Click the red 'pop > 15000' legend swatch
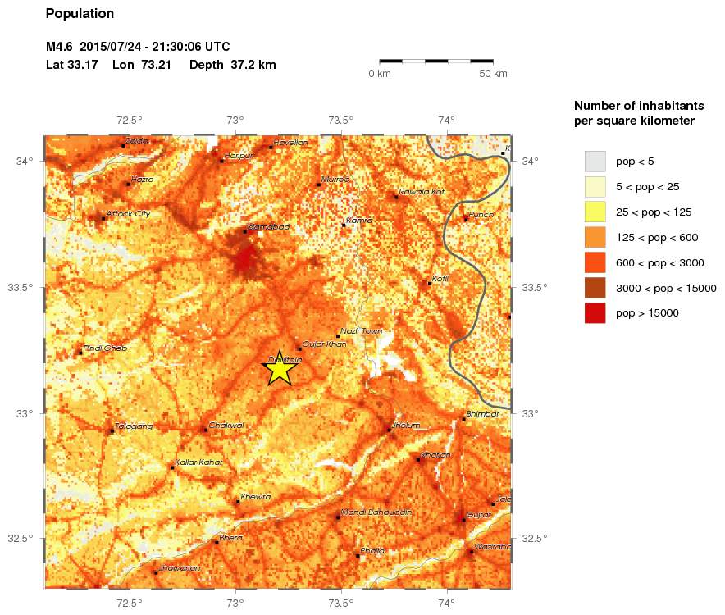 [x=595, y=313]
